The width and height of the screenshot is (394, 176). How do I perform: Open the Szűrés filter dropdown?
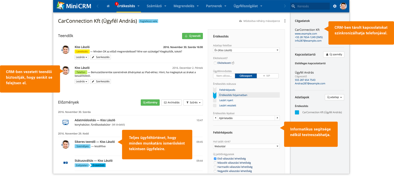(193, 103)
